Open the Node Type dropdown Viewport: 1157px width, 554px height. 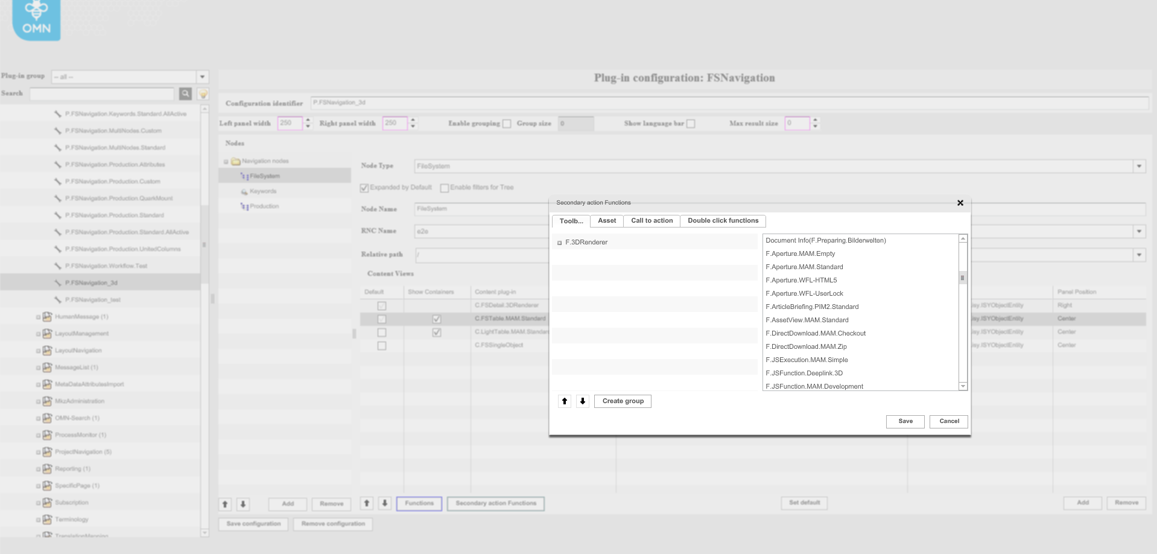[1139, 165]
